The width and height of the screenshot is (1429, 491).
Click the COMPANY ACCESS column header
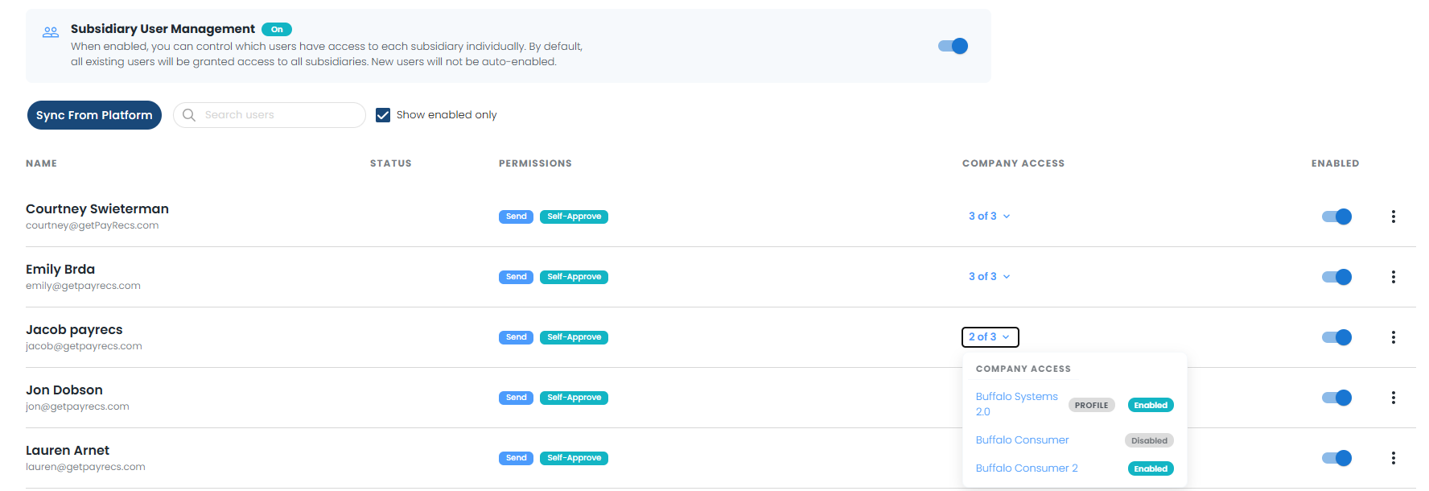[1013, 163]
